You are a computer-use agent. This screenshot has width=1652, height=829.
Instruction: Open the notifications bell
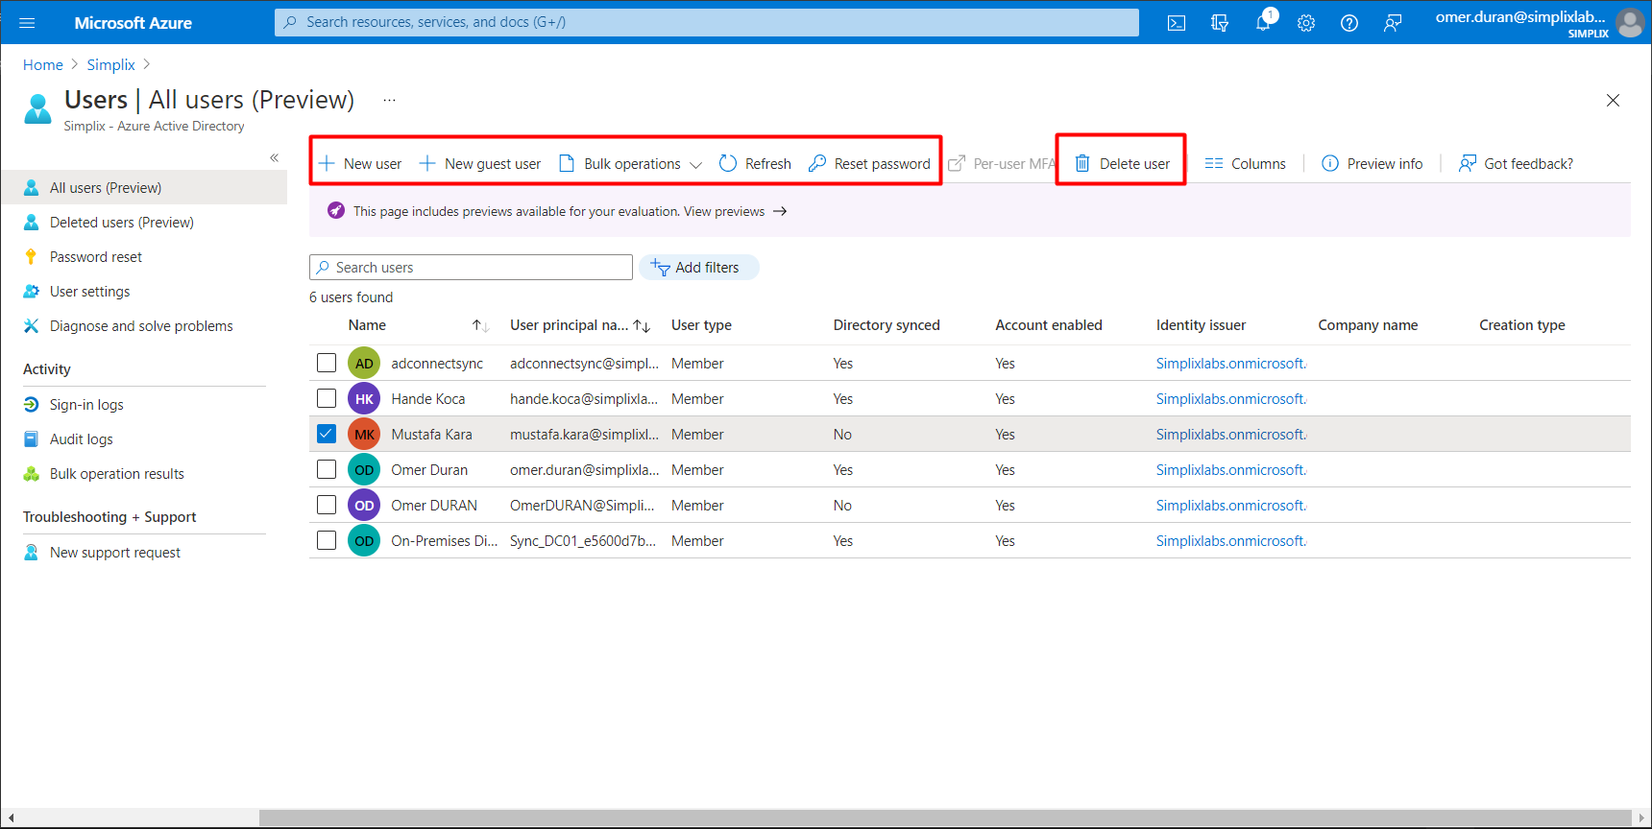tap(1263, 23)
